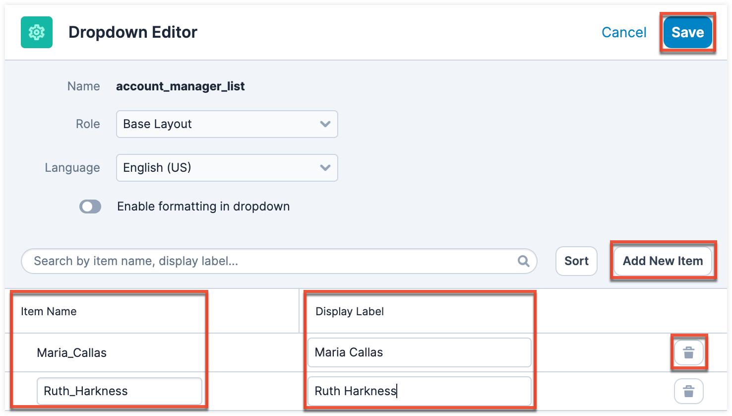This screenshot has height=416, width=732.
Task: Add a new item to the list
Action: pyautogui.click(x=663, y=261)
